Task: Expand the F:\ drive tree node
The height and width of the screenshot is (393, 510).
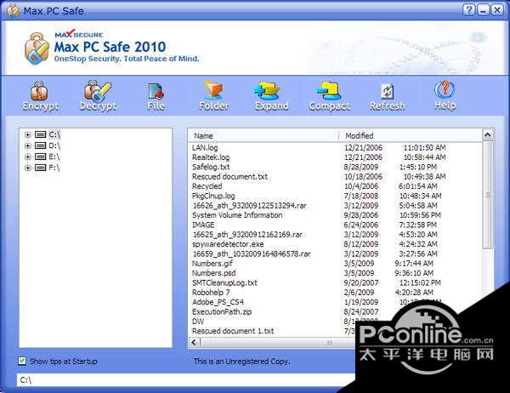Action: click(x=28, y=168)
